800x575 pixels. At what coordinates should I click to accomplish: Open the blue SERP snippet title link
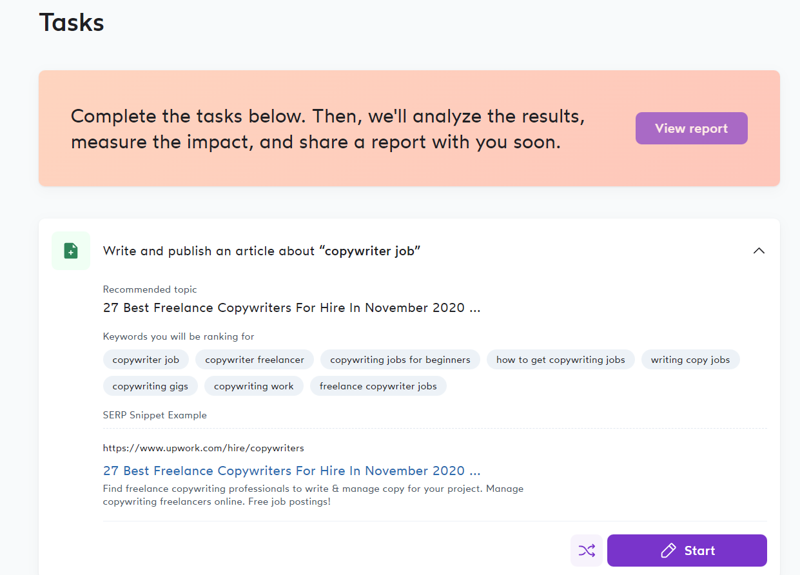click(291, 471)
